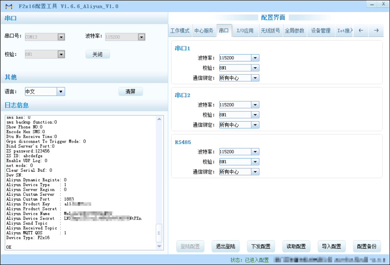Click the 'Aliyun MQTT QOS' log line
390x265 pixels.
coord(36,233)
